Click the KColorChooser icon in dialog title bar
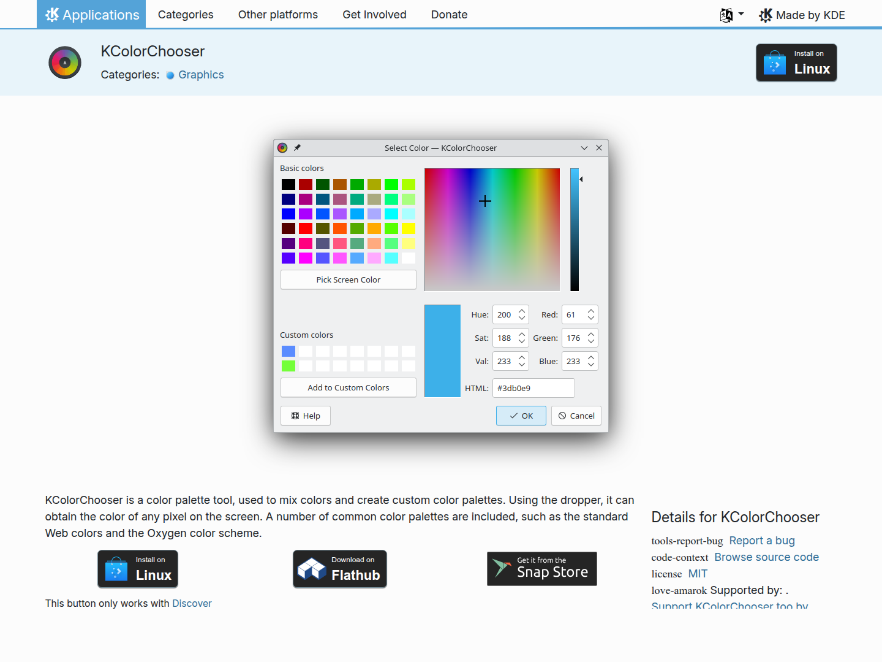This screenshot has width=882, height=662. pyautogui.click(x=282, y=148)
